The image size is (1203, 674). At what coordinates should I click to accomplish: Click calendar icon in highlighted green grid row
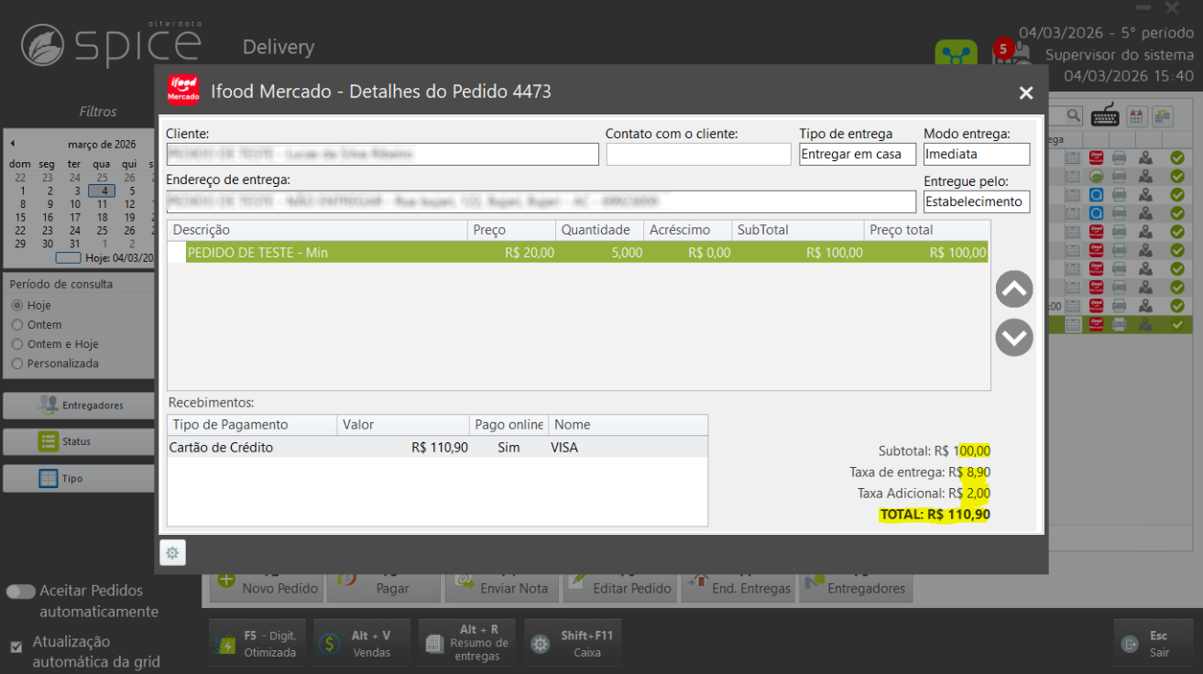click(1072, 324)
